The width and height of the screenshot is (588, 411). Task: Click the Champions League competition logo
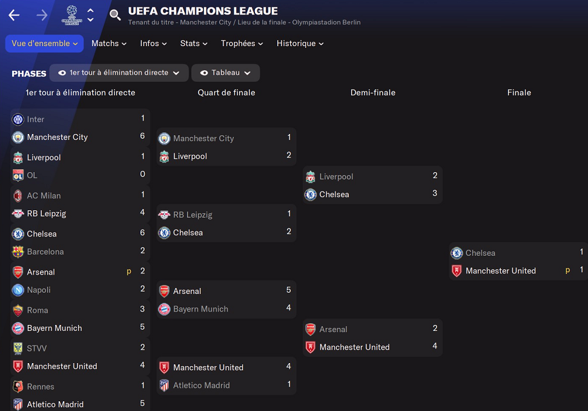click(x=71, y=15)
